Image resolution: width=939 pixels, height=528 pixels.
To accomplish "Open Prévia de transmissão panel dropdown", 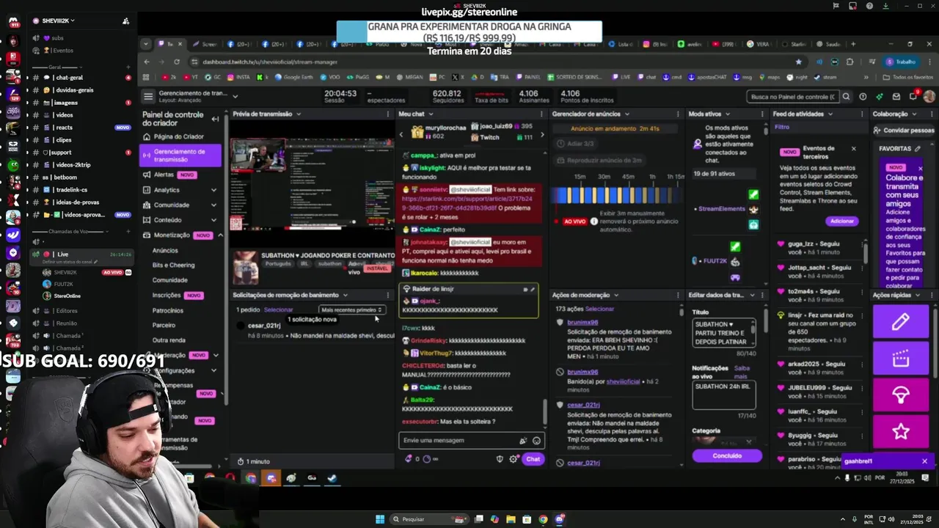I will pos(299,114).
